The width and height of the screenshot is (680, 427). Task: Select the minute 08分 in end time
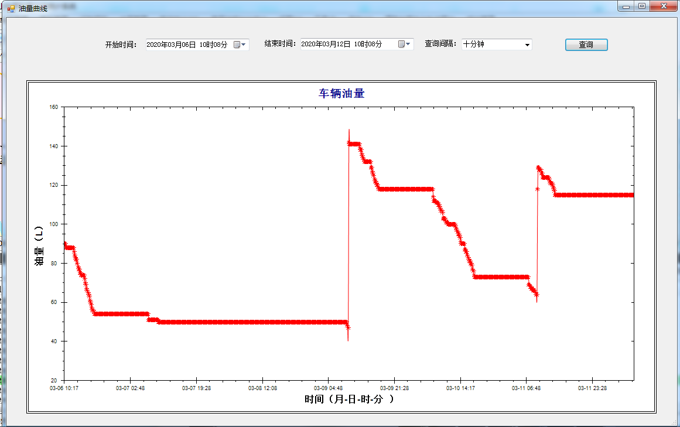pos(375,45)
